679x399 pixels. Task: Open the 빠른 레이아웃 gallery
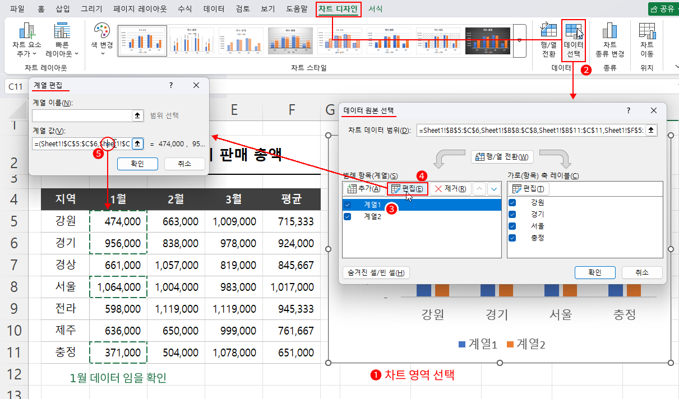coord(62,40)
